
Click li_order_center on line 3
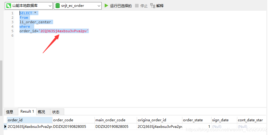35,22
